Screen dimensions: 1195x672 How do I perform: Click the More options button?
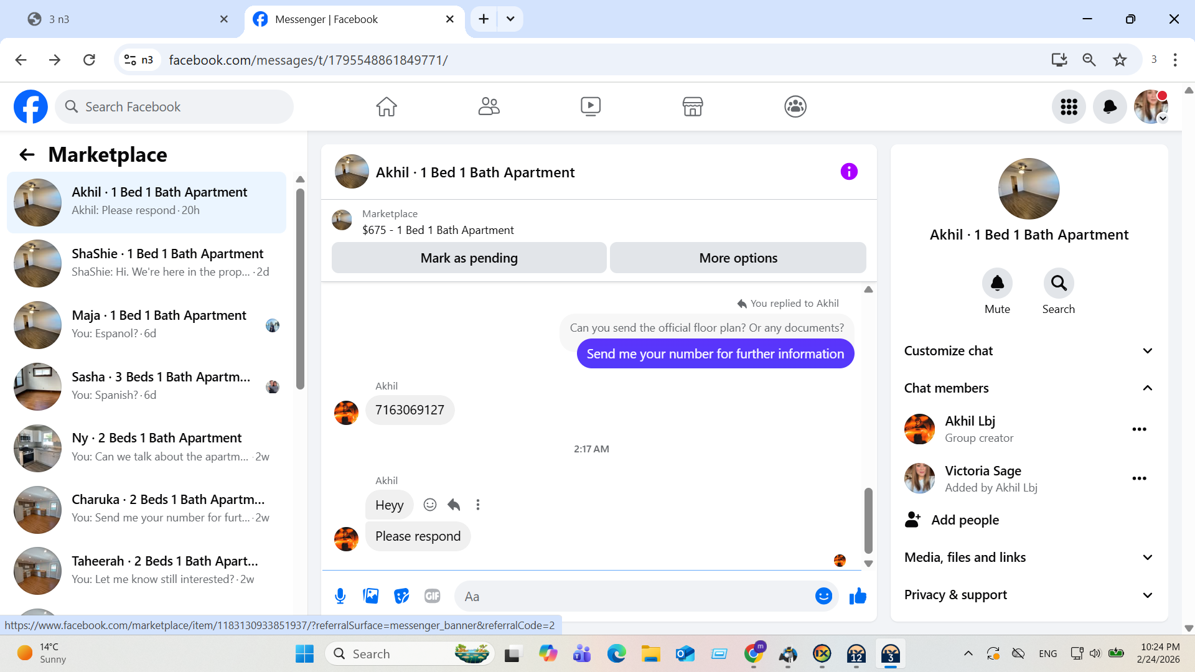(x=738, y=258)
